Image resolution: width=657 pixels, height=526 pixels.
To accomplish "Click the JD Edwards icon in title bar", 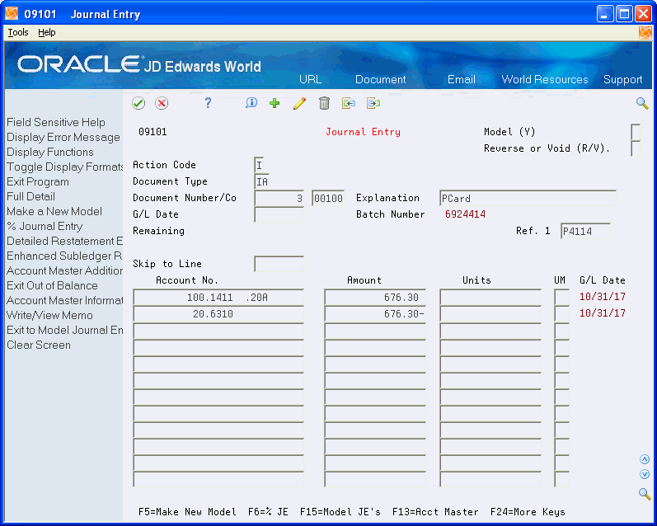I will click(12, 14).
